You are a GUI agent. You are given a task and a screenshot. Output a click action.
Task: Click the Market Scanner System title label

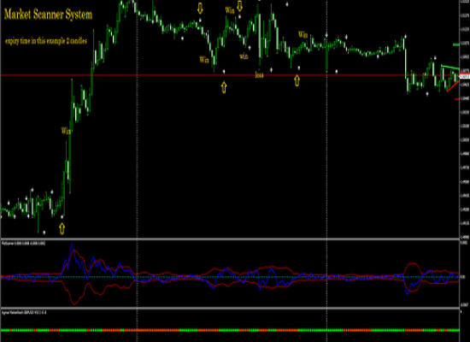pos(48,15)
